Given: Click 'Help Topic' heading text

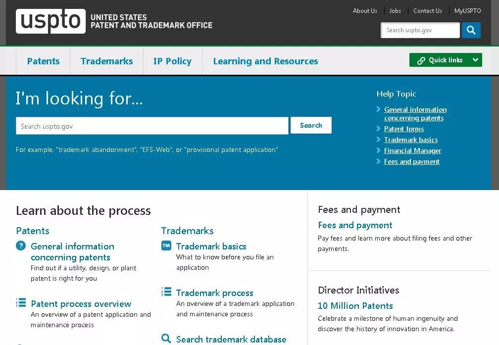Looking at the screenshot, I should pos(396,94).
